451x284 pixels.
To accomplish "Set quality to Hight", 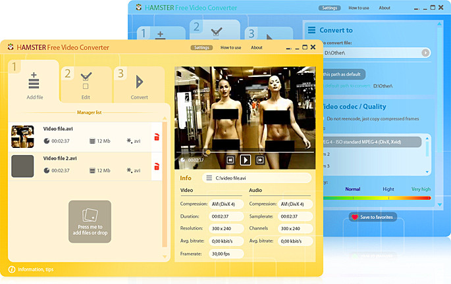I will [x=388, y=189].
